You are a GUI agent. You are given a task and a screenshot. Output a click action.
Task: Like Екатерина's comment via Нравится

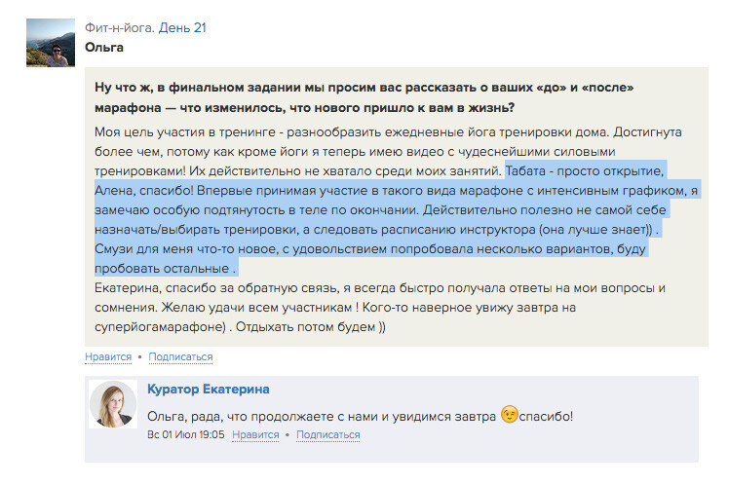(255, 434)
